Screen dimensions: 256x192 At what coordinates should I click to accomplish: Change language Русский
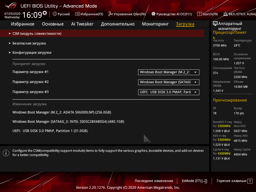pyautogui.click(x=64, y=14)
